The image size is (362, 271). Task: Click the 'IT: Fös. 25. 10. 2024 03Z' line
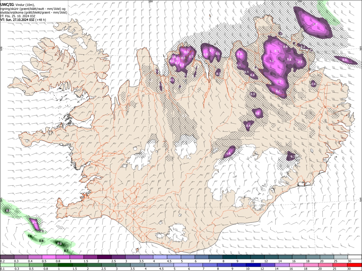(x=18, y=16)
